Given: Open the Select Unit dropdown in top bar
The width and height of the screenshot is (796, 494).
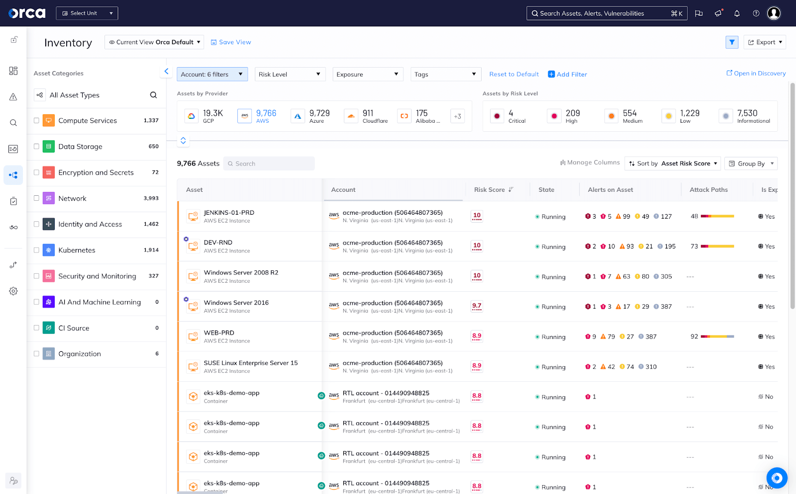Looking at the screenshot, I should 87,13.
